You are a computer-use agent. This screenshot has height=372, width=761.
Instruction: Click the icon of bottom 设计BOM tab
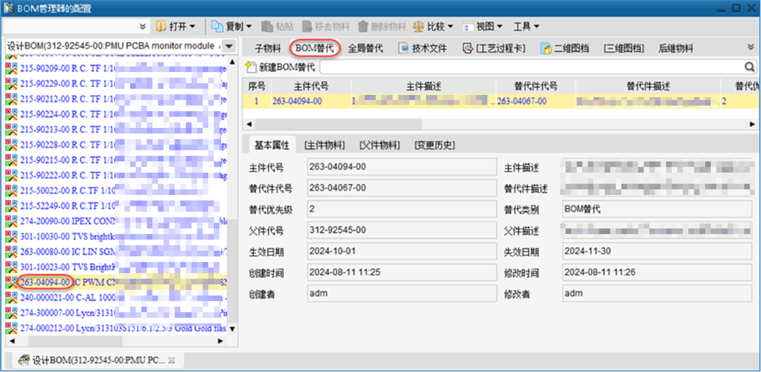click(x=24, y=360)
